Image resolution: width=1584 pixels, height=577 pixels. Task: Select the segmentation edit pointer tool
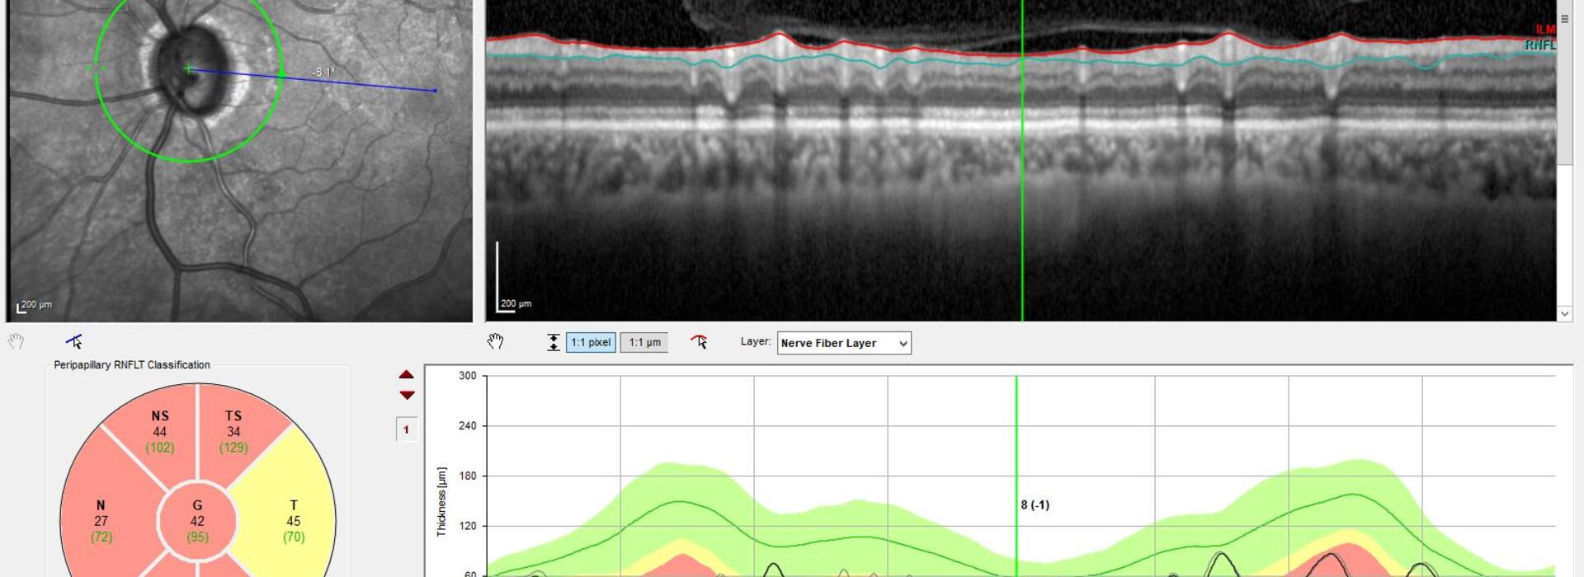699,342
